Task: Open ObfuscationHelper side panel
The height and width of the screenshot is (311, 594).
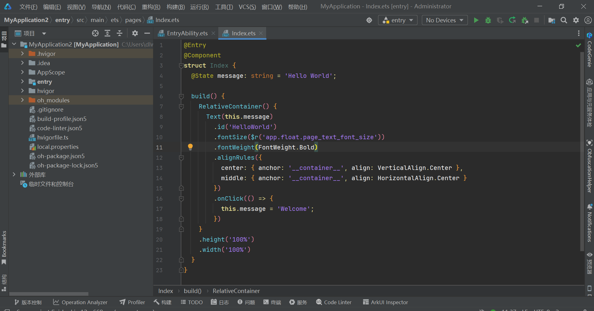Action: point(589,166)
